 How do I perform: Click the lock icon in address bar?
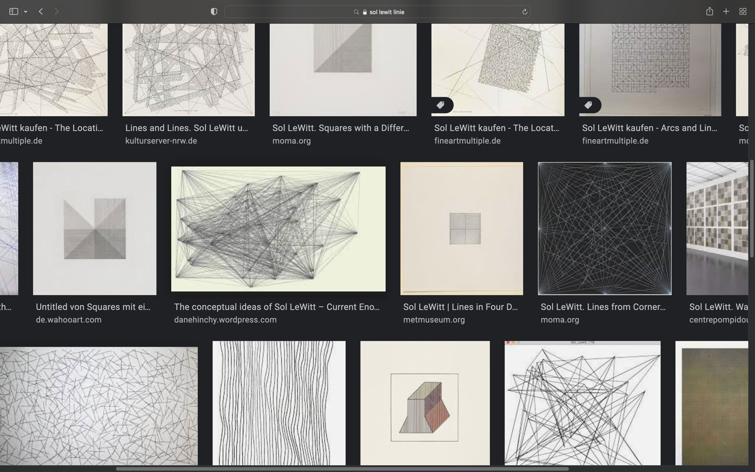point(365,12)
